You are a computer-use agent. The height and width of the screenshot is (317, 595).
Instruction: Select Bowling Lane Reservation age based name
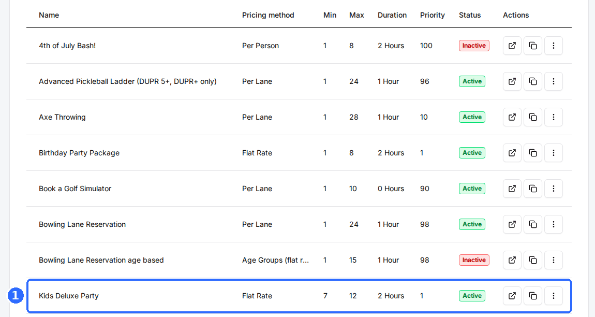click(x=101, y=260)
